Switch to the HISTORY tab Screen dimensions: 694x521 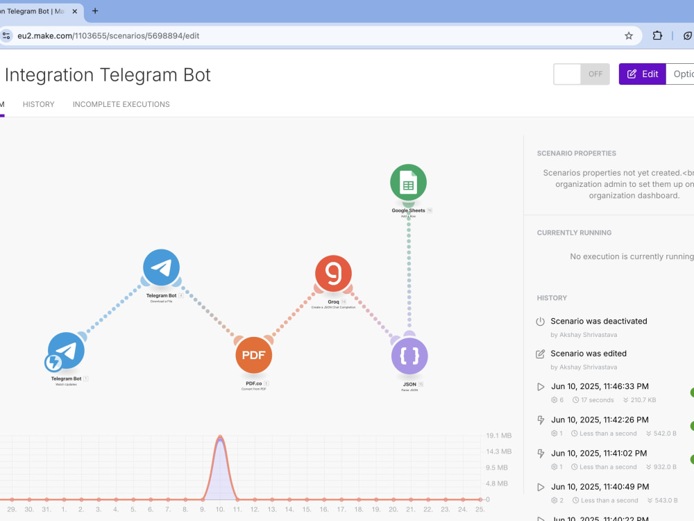coord(38,105)
